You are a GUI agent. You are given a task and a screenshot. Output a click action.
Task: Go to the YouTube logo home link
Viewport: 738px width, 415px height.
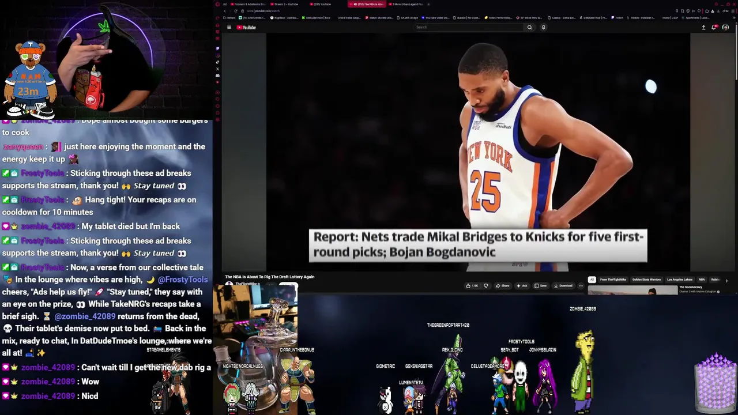tap(246, 27)
